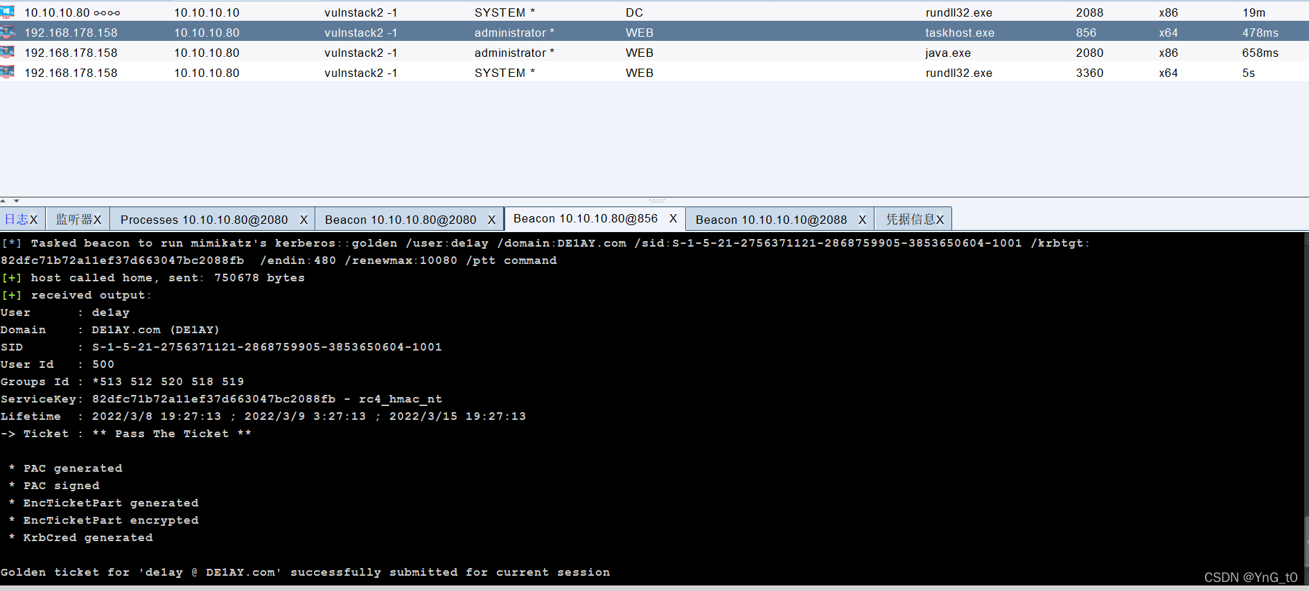Click the console vertical scrollbar
Viewport: 1309px width, 591px height.
[1306, 409]
